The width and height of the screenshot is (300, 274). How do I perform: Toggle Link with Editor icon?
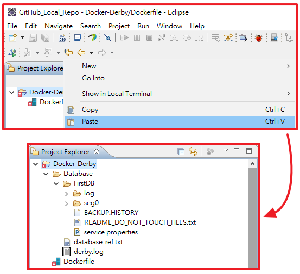(x=193, y=151)
